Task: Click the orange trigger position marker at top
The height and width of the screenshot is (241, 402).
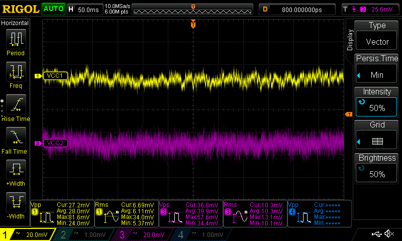Action: point(193,24)
